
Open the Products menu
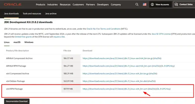pos(40,4)
